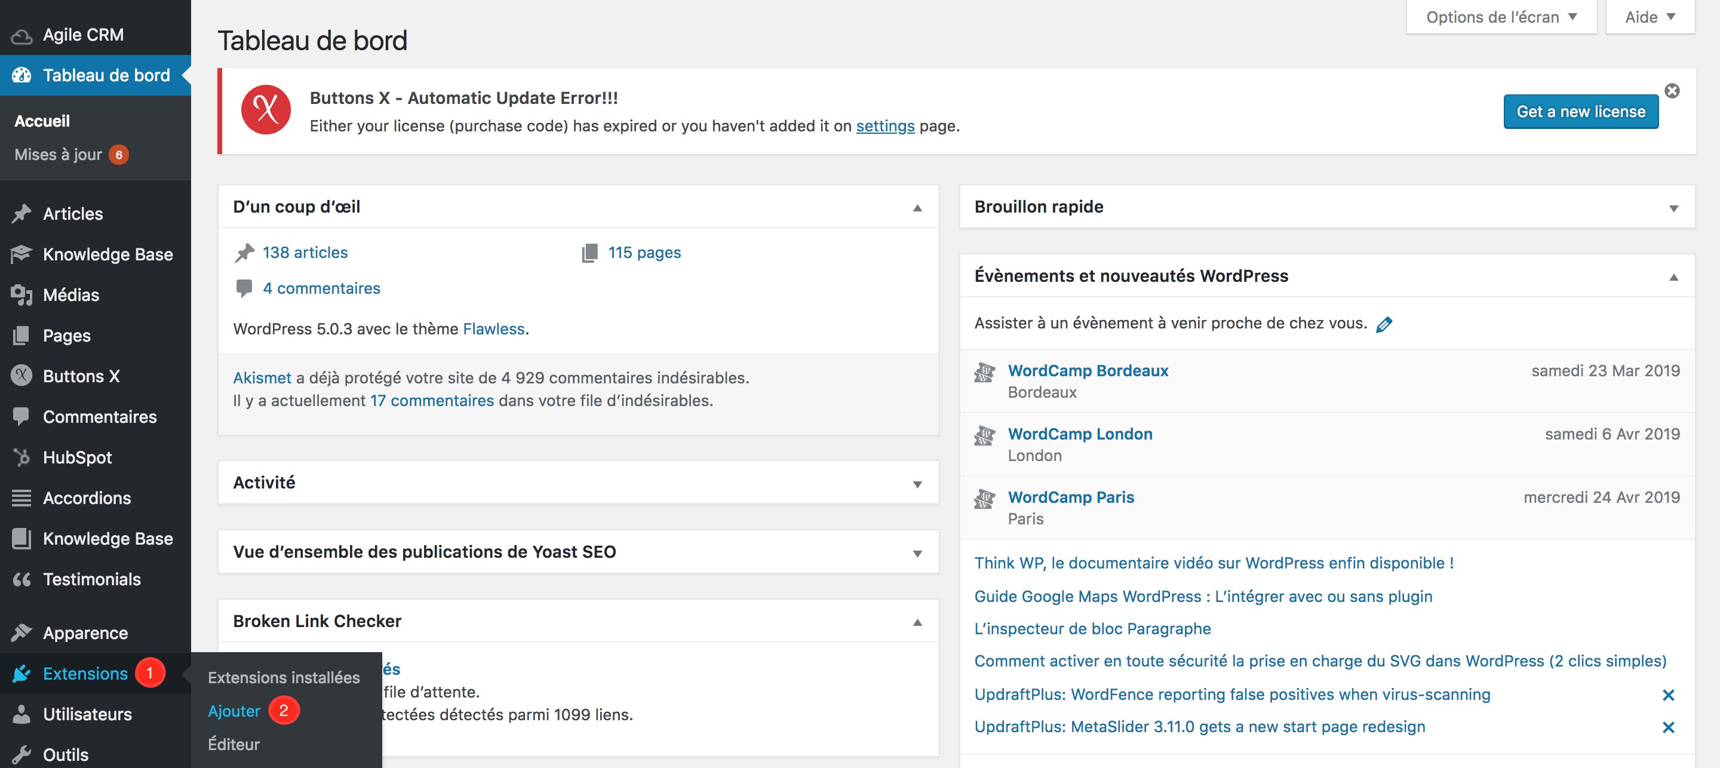Image resolution: width=1720 pixels, height=768 pixels.
Task: Expand the Yoast SEO publications overview panel
Action: point(917,554)
